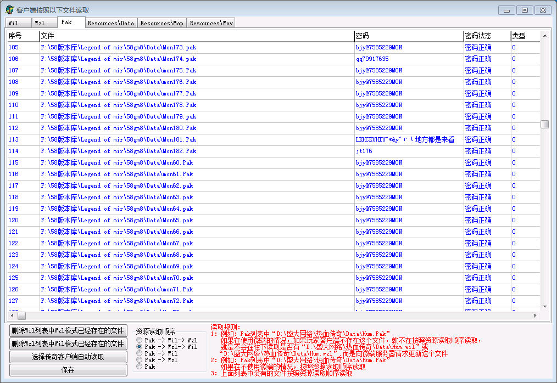Click the application icon in title bar
Image resolution: width=557 pixels, height=383 pixels.
[9, 10]
